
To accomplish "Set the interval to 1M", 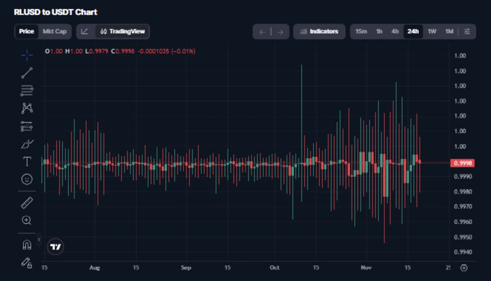I will pos(449,31).
